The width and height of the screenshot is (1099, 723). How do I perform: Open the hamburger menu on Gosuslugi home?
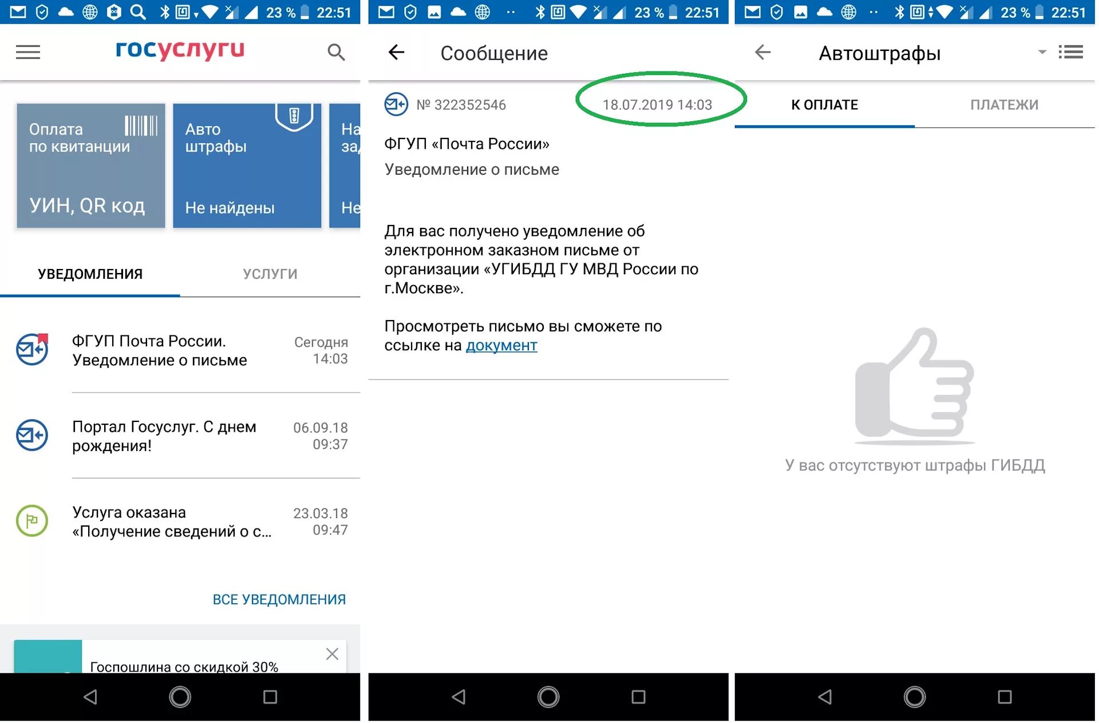[27, 52]
